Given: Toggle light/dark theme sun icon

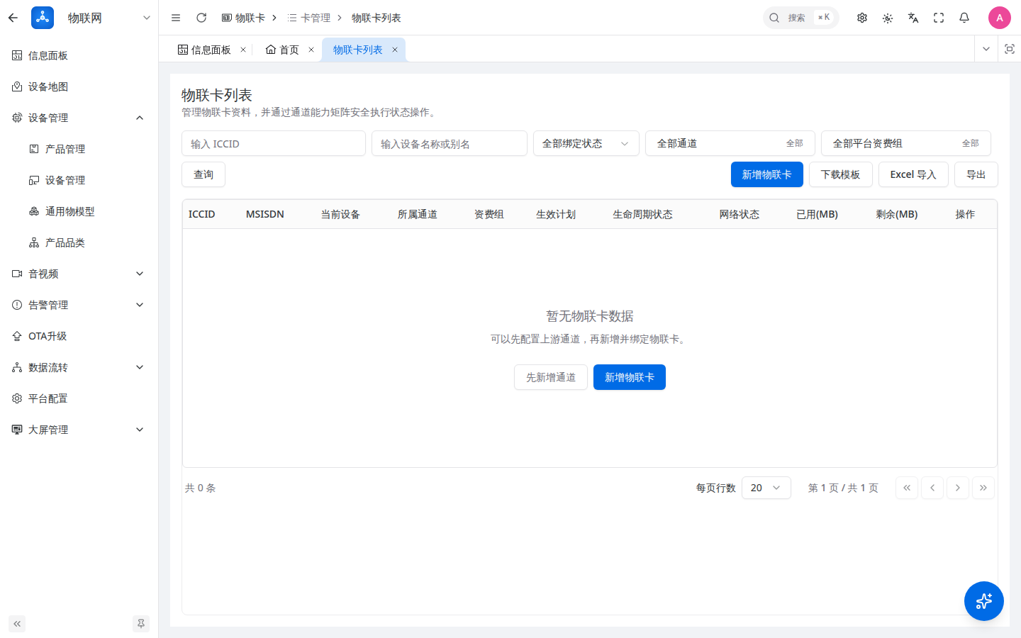Looking at the screenshot, I should pyautogui.click(x=888, y=18).
